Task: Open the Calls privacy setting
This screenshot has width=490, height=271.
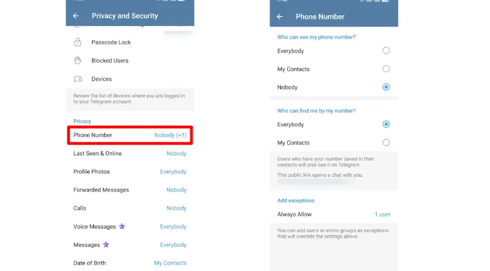Action: 130,208
